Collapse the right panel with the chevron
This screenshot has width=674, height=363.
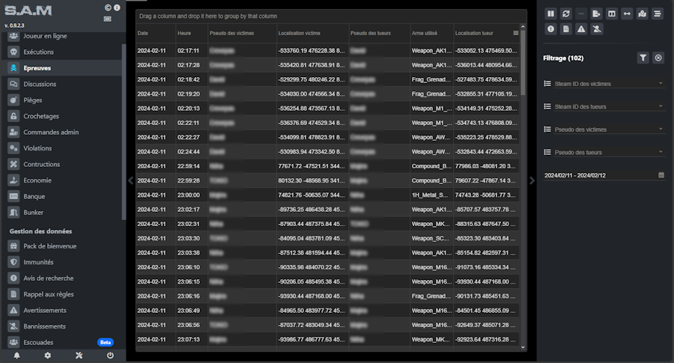point(532,180)
